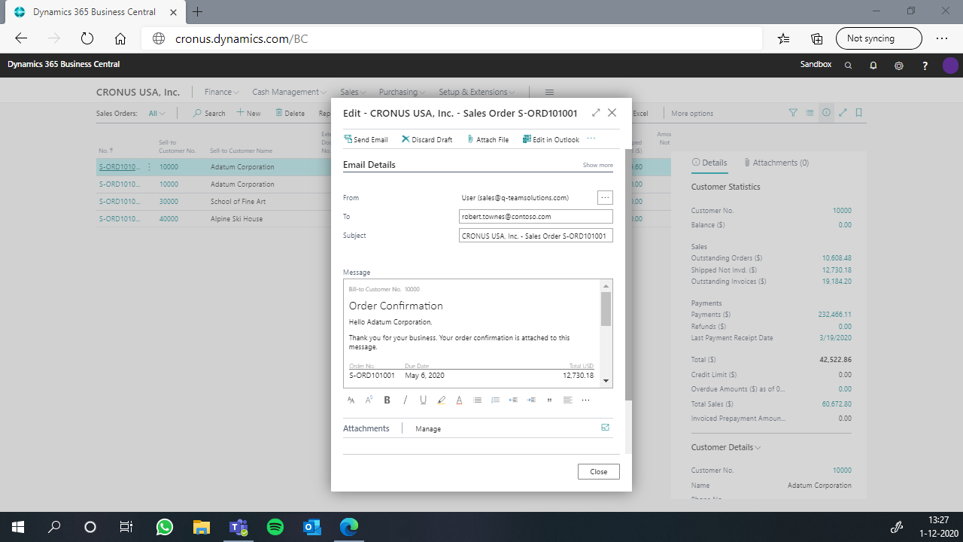
Task: Apply quote formatting in the message
Action: tap(549, 400)
